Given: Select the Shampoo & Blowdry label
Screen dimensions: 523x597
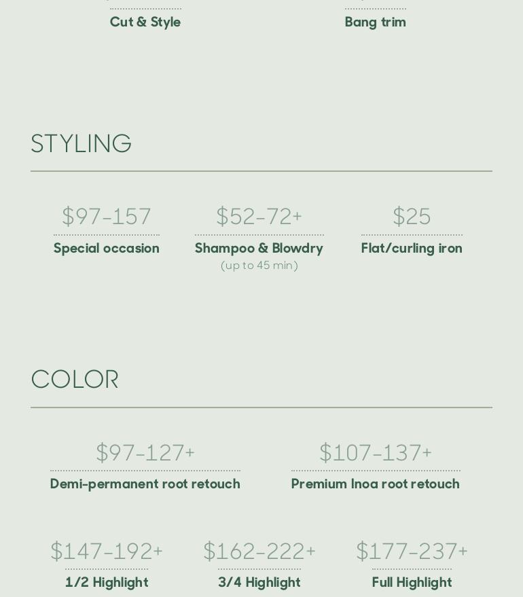Looking at the screenshot, I should click(259, 249).
